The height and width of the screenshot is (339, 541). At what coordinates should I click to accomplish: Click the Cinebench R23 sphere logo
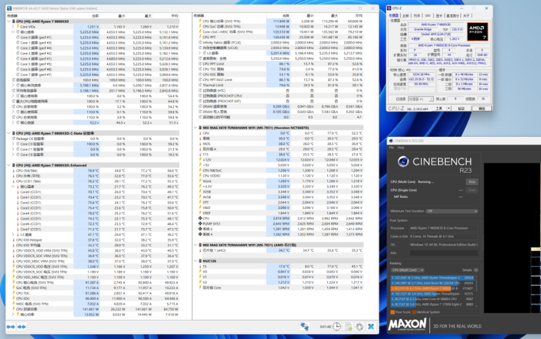coord(403,162)
